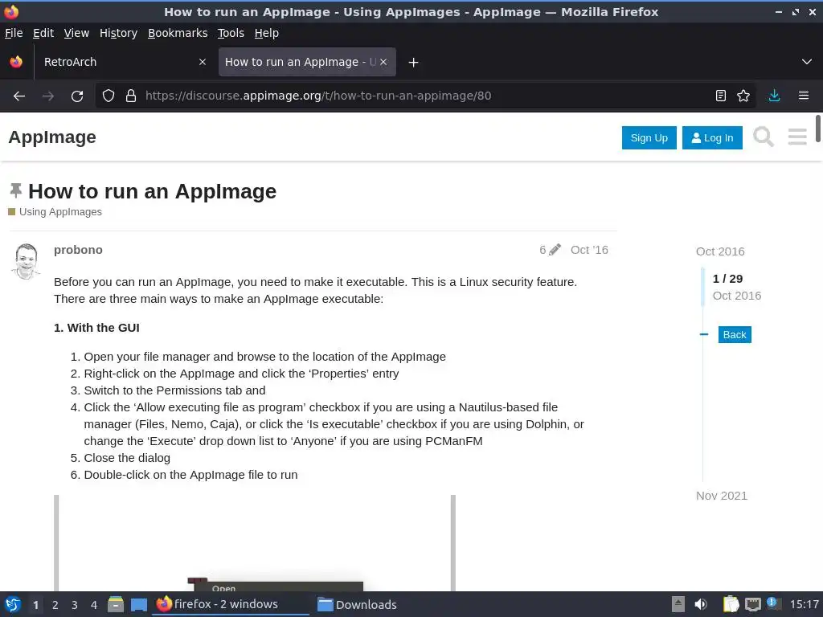823x617 pixels.
Task: Open the network monitor tray icon
Action: (x=752, y=604)
